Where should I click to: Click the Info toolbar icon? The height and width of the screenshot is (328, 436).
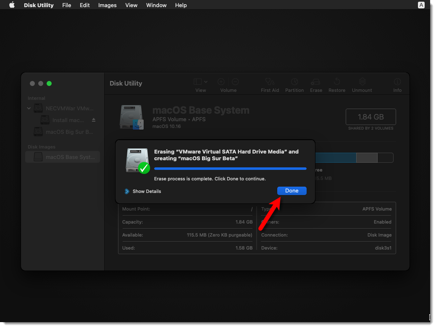click(397, 82)
